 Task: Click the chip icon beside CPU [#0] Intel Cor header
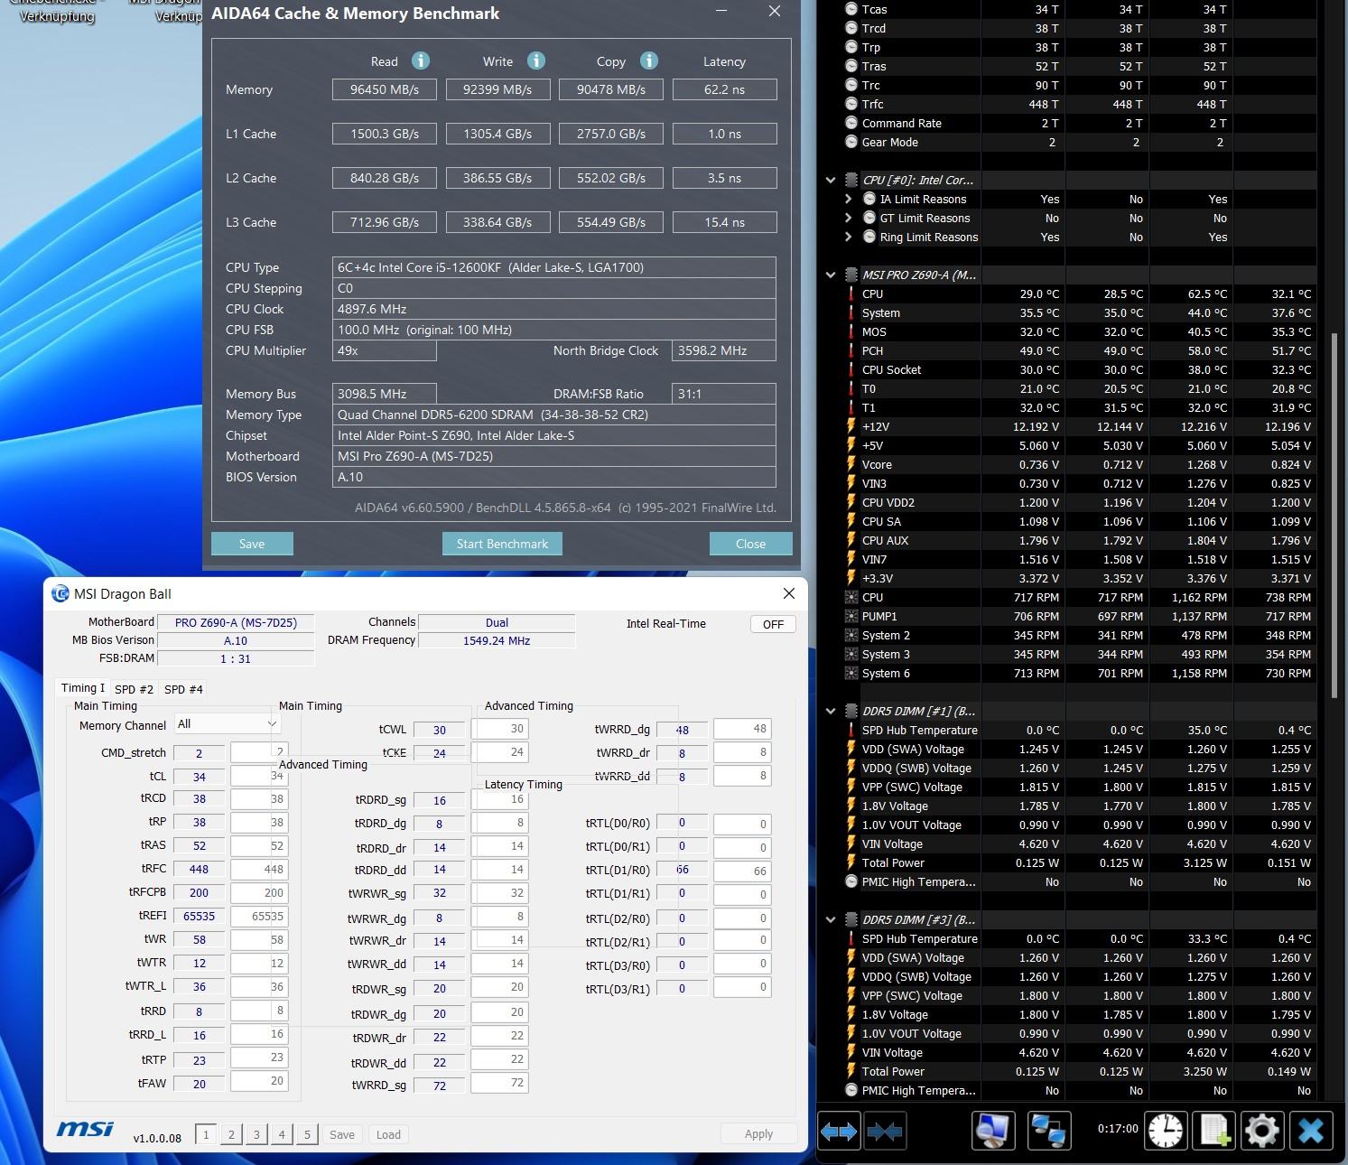point(851,180)
